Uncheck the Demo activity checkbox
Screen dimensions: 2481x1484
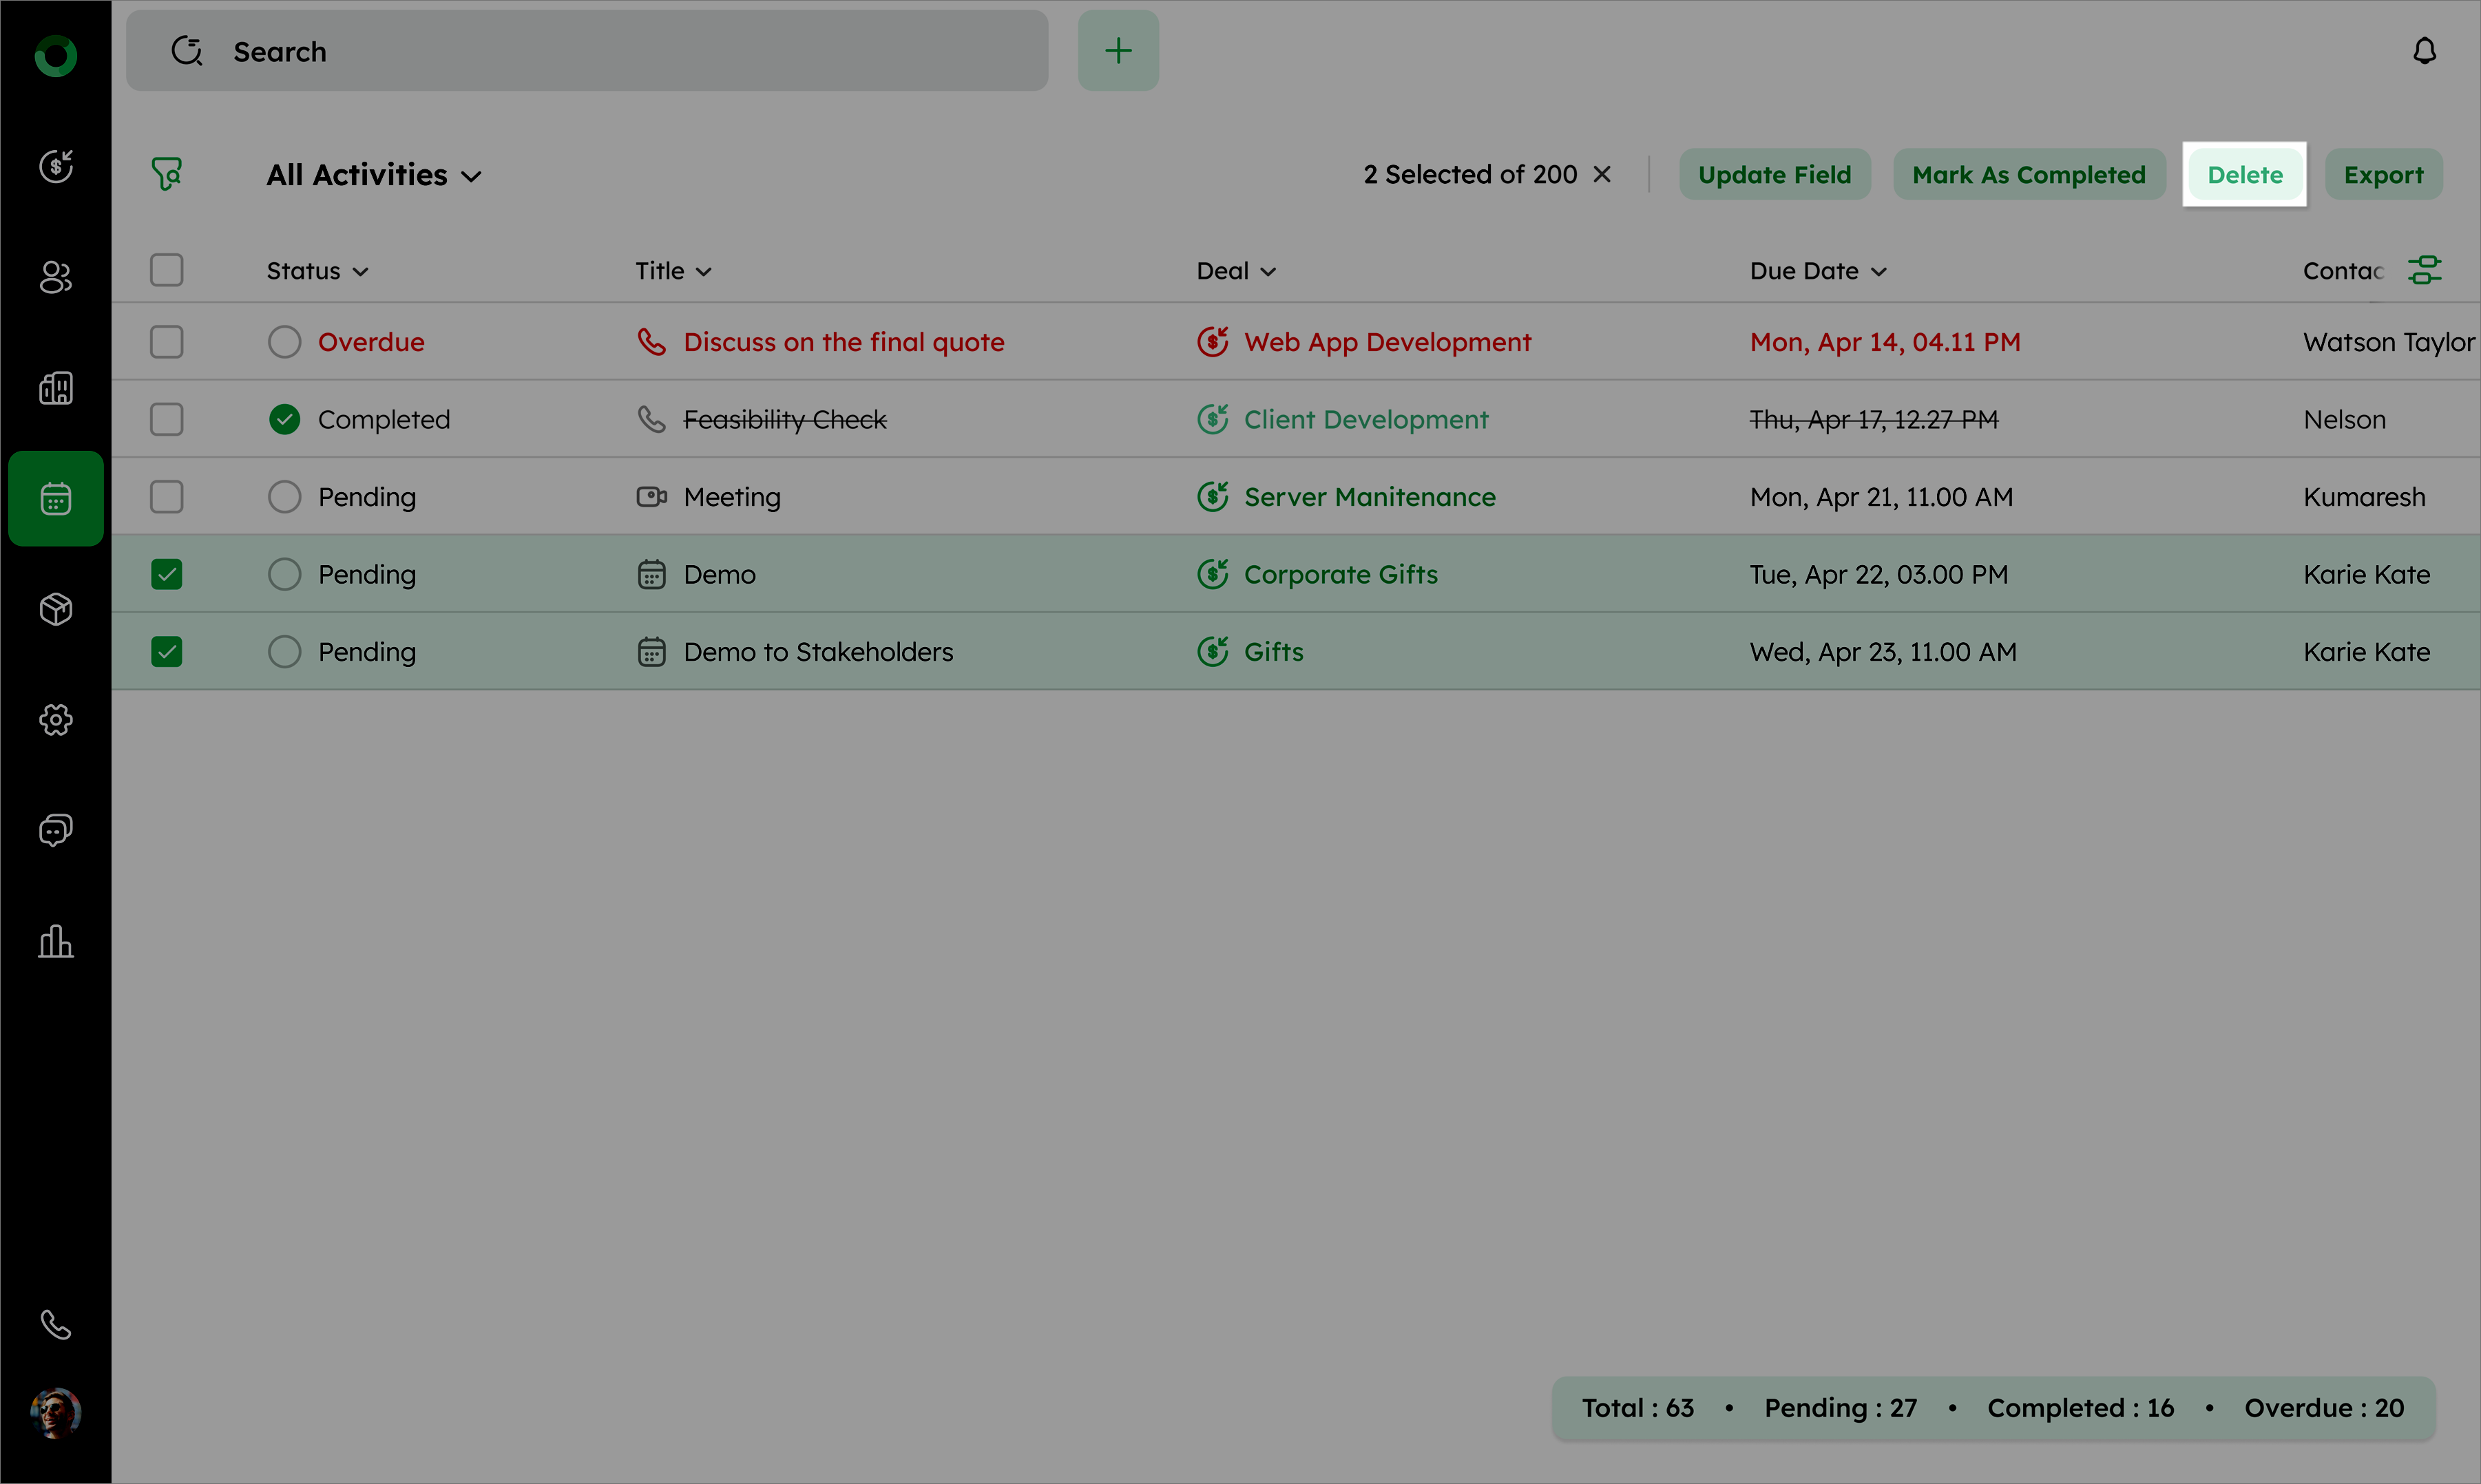click(x=167, y=574)
